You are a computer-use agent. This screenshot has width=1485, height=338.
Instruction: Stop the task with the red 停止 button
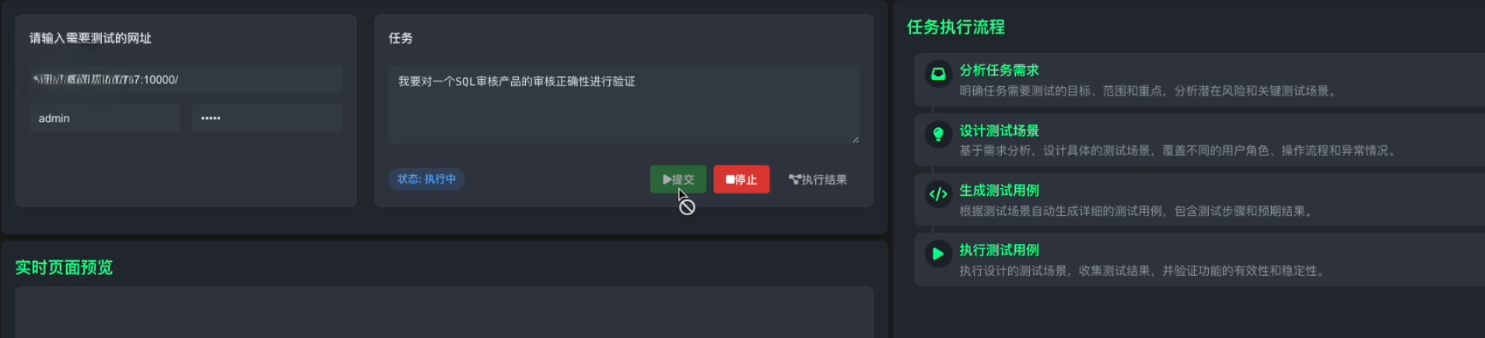point(741,179)
